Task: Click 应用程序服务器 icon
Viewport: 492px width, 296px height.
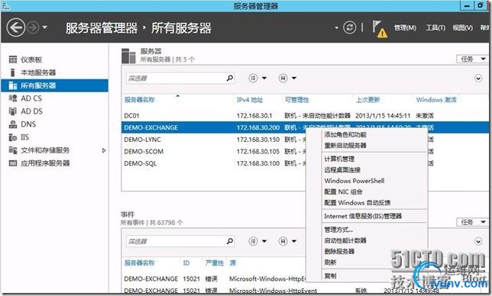Action: pos(13,163)
